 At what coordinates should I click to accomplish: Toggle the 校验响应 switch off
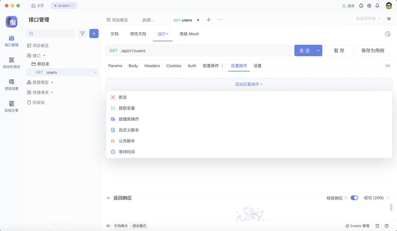tap(354, 198)
